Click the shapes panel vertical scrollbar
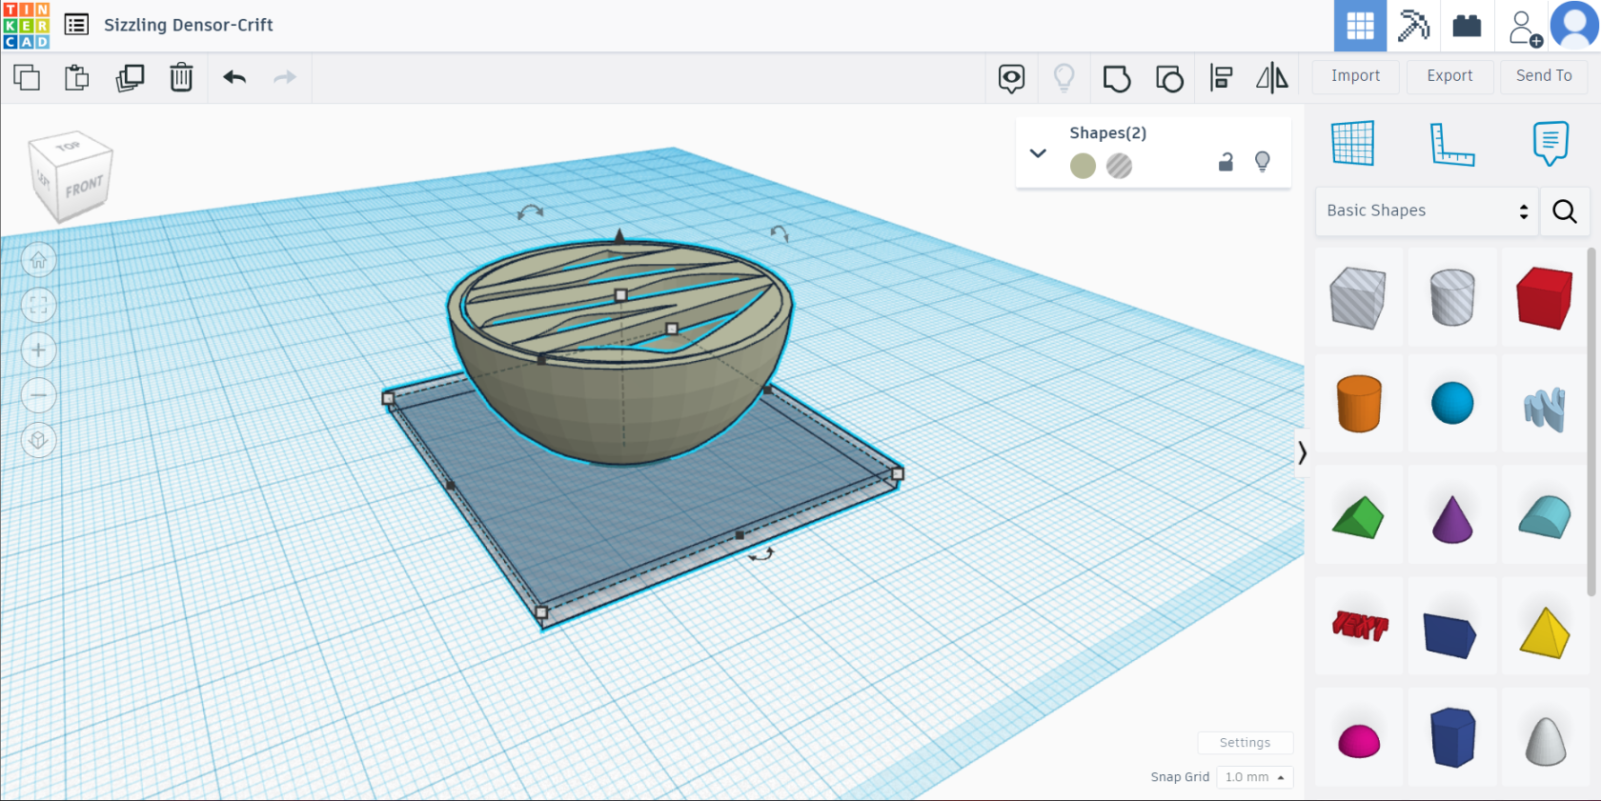1601x801 pixels. (1591, 422)
